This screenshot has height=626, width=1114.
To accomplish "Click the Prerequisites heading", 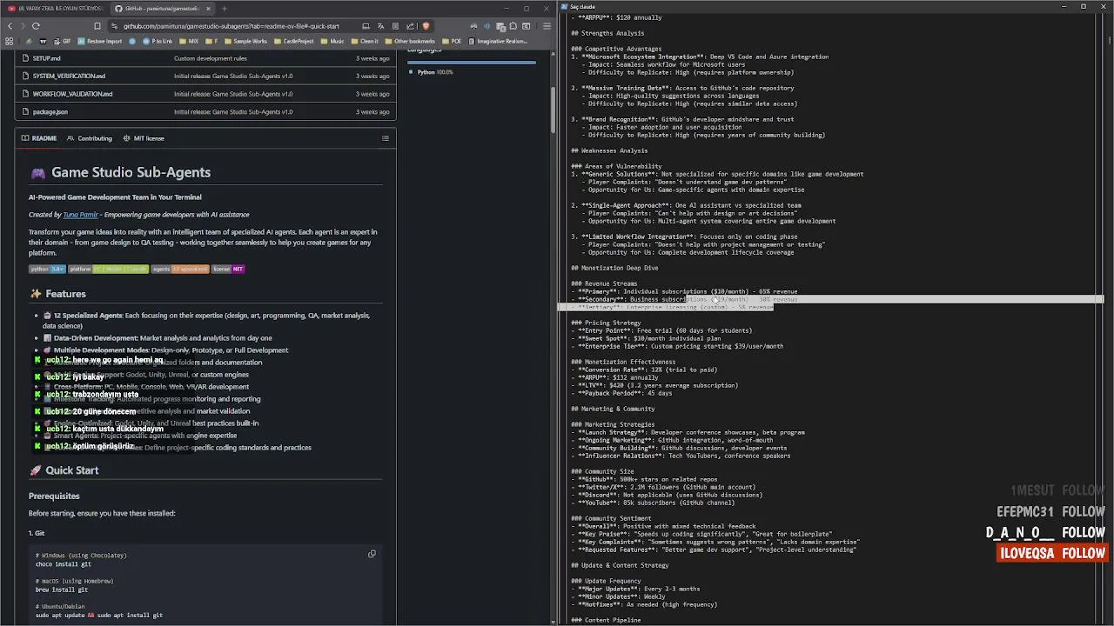I will (54, 496).
